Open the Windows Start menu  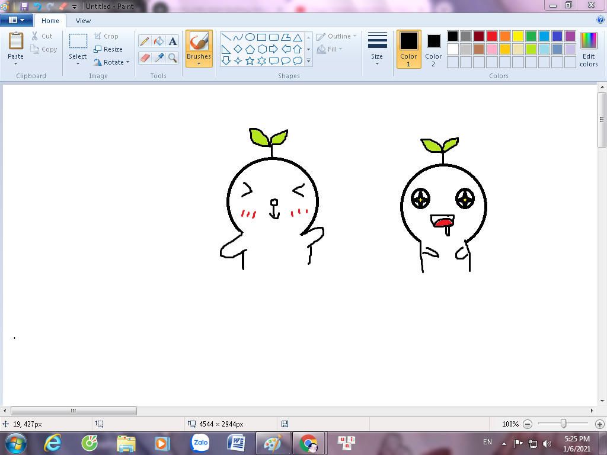15,443
